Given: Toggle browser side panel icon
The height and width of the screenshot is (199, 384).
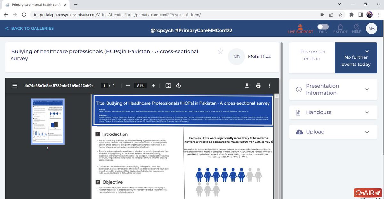Looking at the screenshot, I should click(x=360, y=15).
